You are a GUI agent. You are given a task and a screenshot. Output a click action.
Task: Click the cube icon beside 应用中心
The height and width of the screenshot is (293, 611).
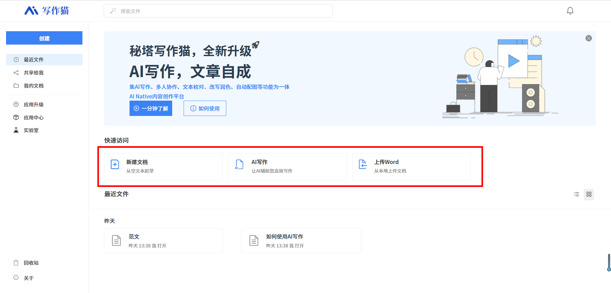pyautogui.click(x=16, y=118)
